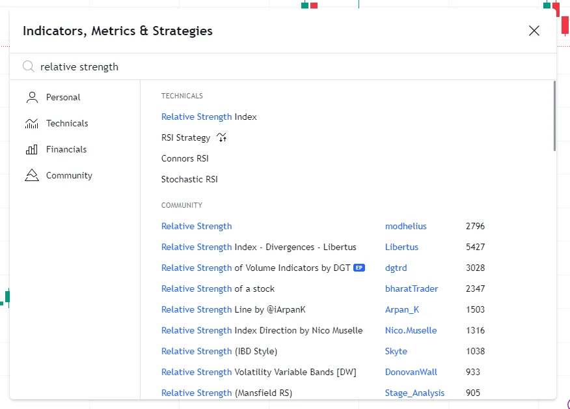The image size is (570, 409).
Task: Close the Indicators dialog with X
Action: [x=534, y=31]
